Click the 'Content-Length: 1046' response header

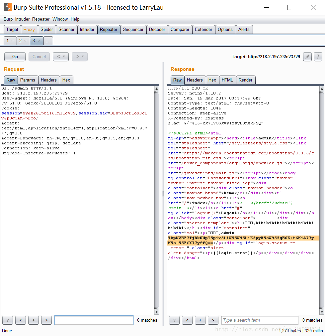(195, 108)
